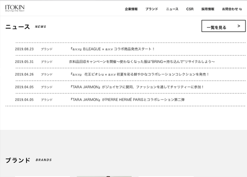
Task: Open the 採用情報 navigation item
Action: pos(208,9)
